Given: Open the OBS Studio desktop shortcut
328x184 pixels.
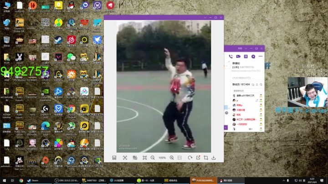Looking at the screenshot, I should pos(46,145).
